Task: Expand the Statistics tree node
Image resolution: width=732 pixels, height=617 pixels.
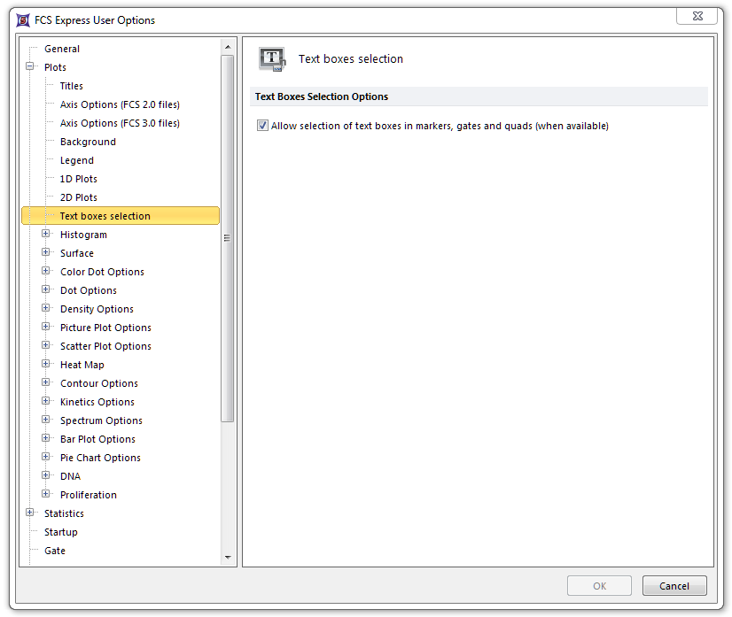Action: pyautogui.click(x=30, y=513)
